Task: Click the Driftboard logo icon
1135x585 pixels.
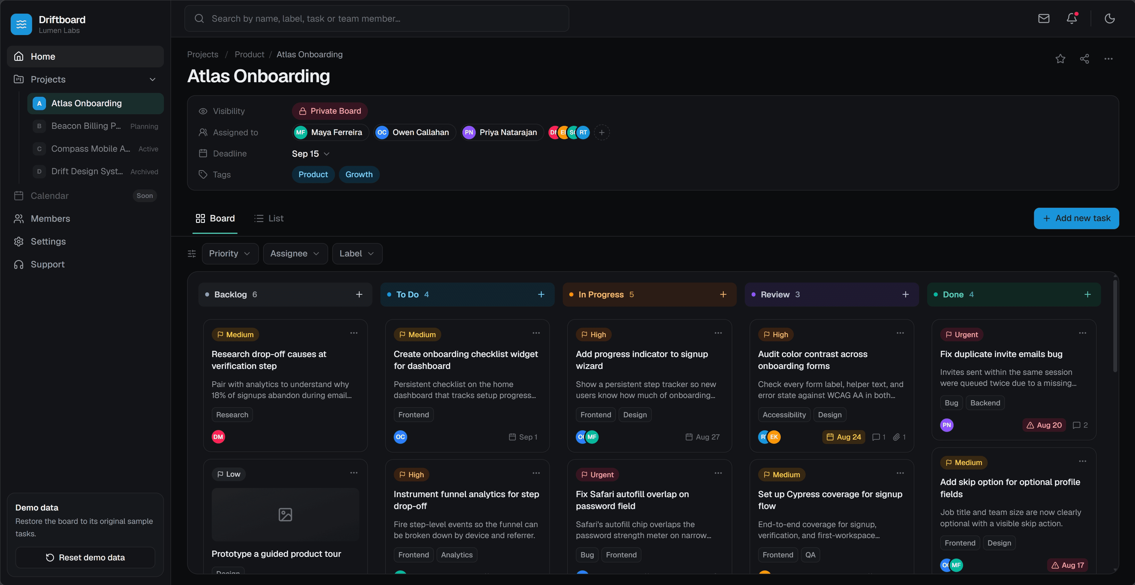Action: (x=21, y=24)
